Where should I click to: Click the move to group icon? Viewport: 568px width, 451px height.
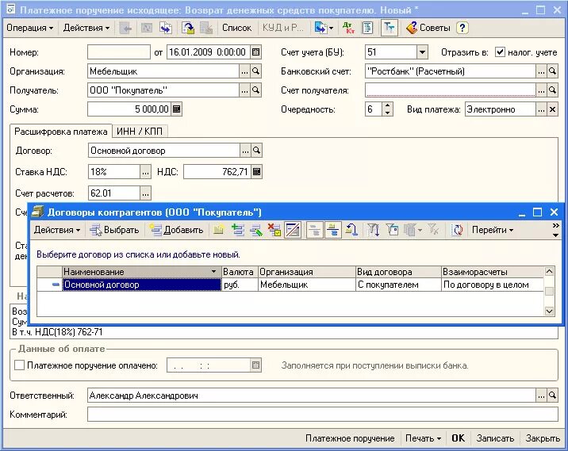(x=351, y=230)
